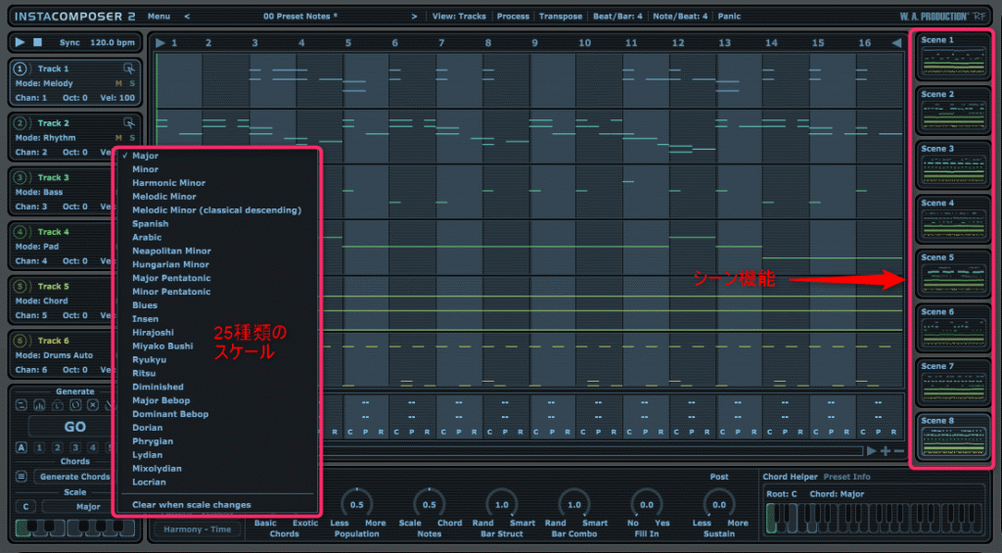Click the timeline end marker arrow

[x=896, y=43]
